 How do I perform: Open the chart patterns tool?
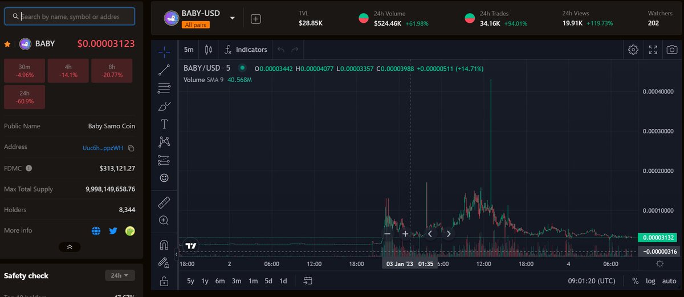(164, 141)
